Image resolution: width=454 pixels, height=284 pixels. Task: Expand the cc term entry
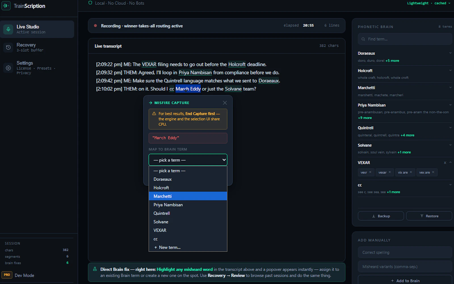450,185
